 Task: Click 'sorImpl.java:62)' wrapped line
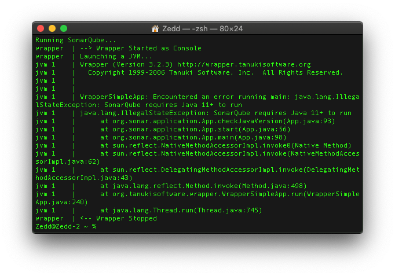[x=68, y=161]
